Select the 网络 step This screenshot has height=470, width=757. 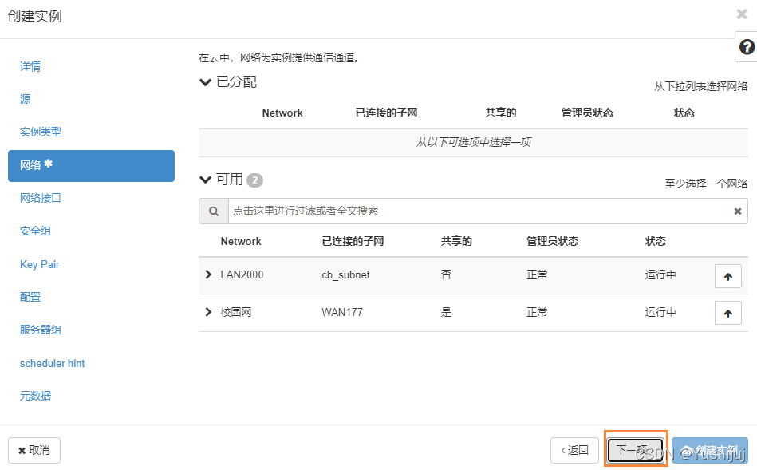point(91,166)
